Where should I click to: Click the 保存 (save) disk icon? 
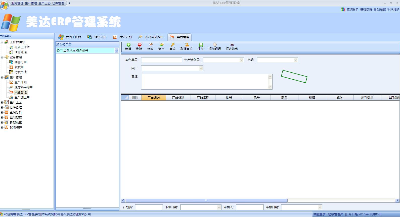pos(201,45)
